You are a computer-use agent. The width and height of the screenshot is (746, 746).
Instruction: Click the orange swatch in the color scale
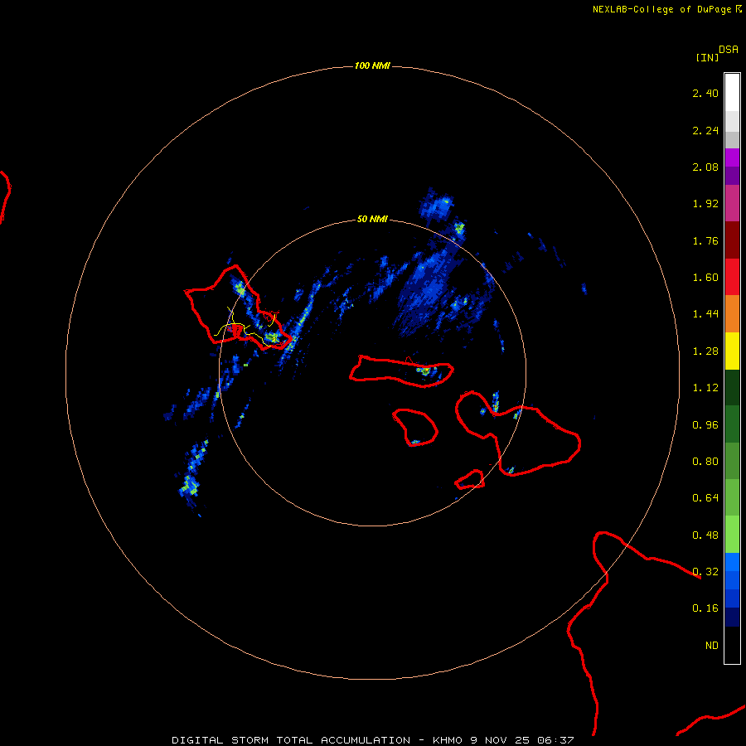732,314
